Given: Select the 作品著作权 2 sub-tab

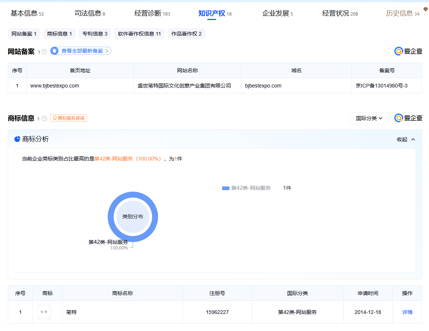Looking at the screenshot, I should pos(186,34).
